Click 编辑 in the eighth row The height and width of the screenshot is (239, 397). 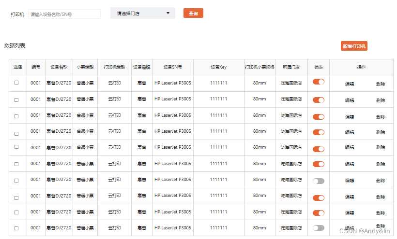pyautogui.click(x=350, y=197)
